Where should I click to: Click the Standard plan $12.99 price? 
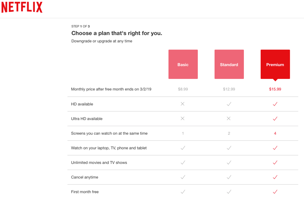pyautogui.click(x=229, y=89)
